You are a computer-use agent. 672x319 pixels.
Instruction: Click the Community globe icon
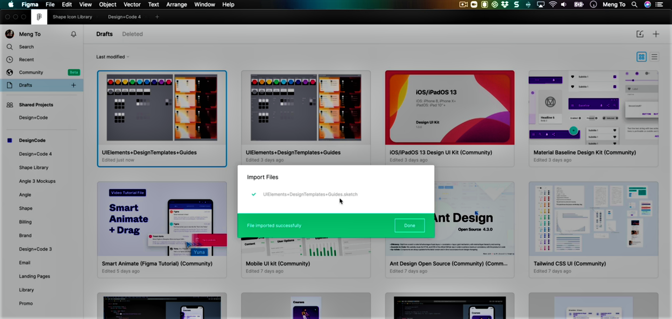tap(10, 72)
